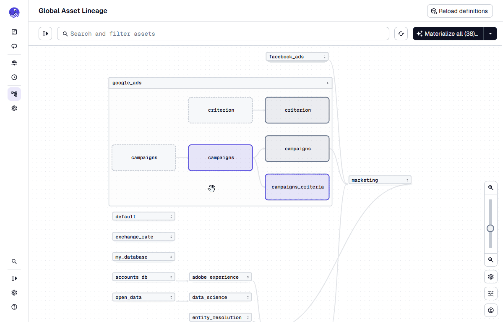Download the graph using the download icon

click(490, 310)
